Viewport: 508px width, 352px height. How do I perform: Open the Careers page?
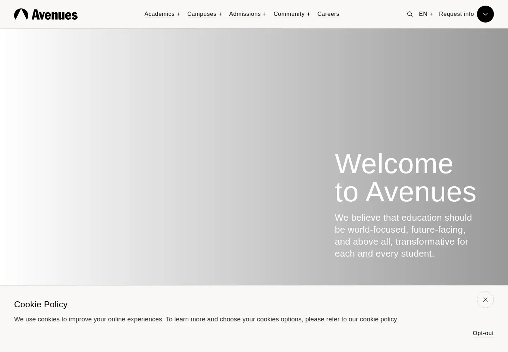coord(328,14)
